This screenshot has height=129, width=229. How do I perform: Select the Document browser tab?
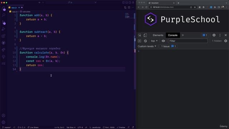click(161, 3)
